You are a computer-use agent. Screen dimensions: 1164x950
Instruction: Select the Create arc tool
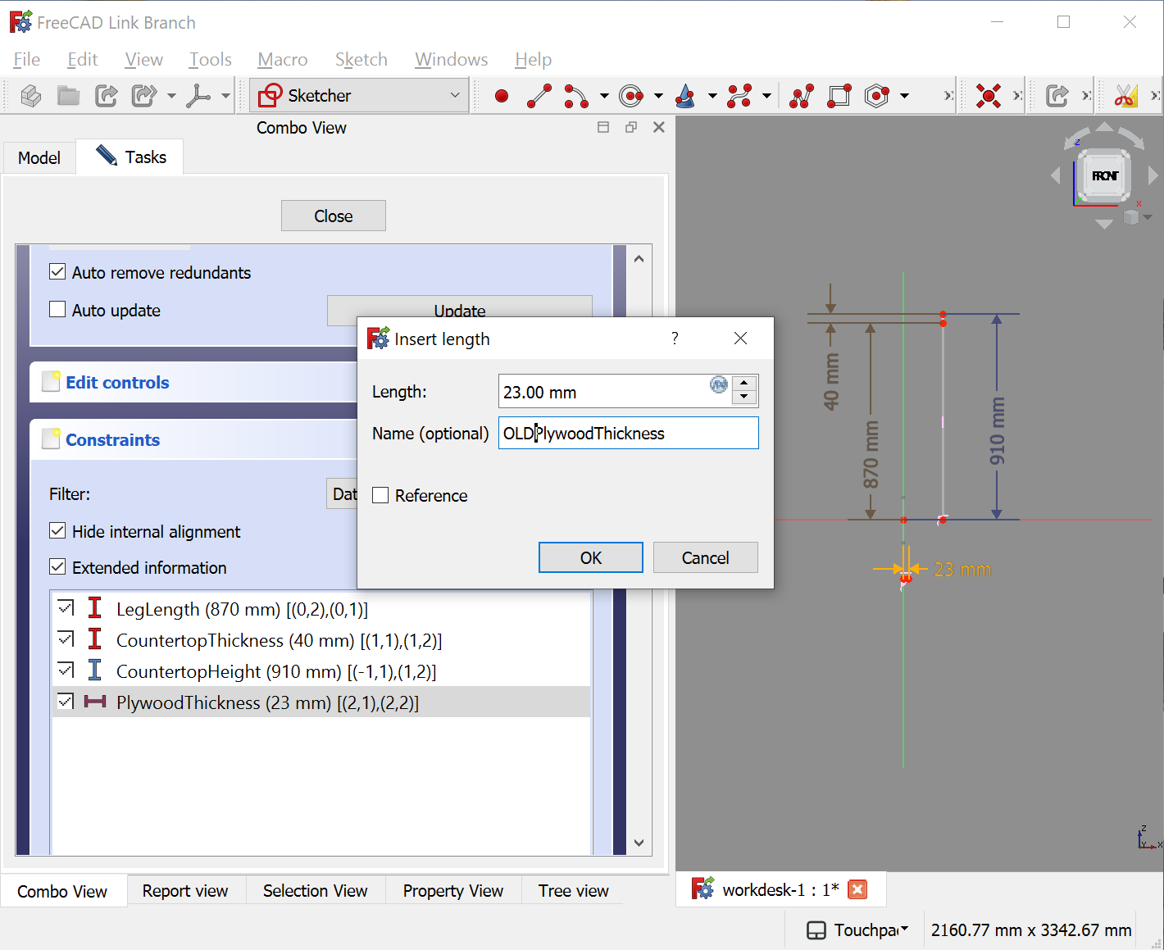tap(577, 96)
